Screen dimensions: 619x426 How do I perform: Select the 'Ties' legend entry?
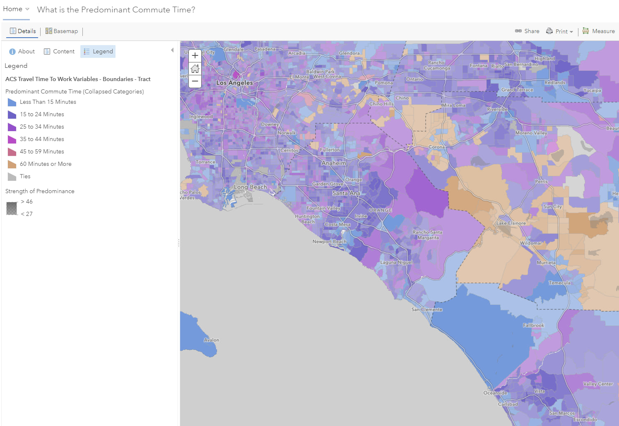(x=11, y=177)
